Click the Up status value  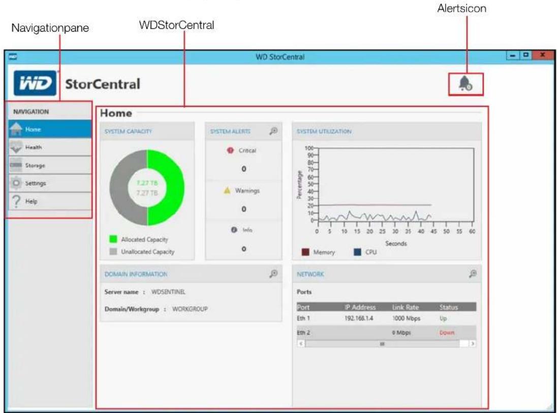[x=443, y=318]
